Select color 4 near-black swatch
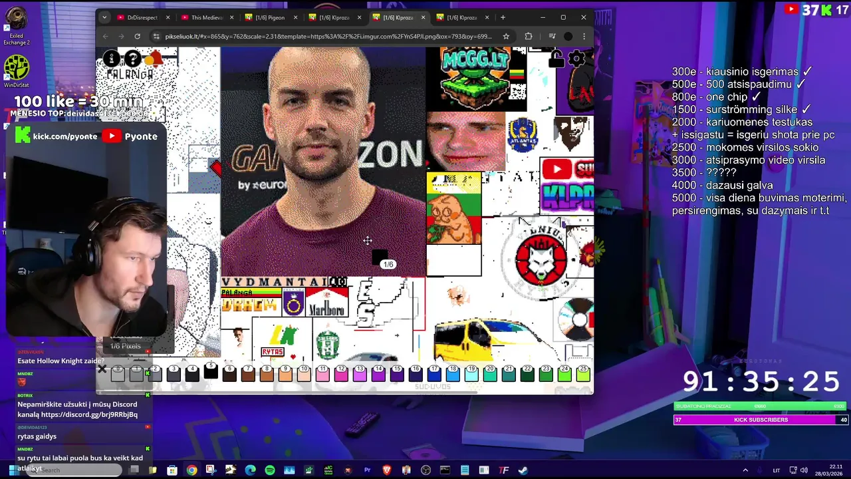The width and height of the screenshot is (851, 479). 192,373
